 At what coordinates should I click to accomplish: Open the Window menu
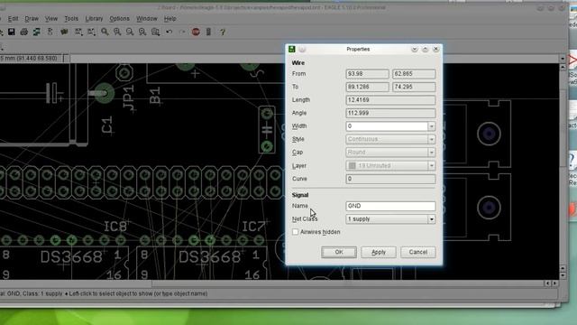point(146,18)
